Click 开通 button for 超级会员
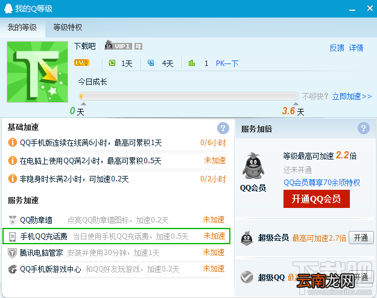This screenshot has height=298, width=377. pos(361,238)
